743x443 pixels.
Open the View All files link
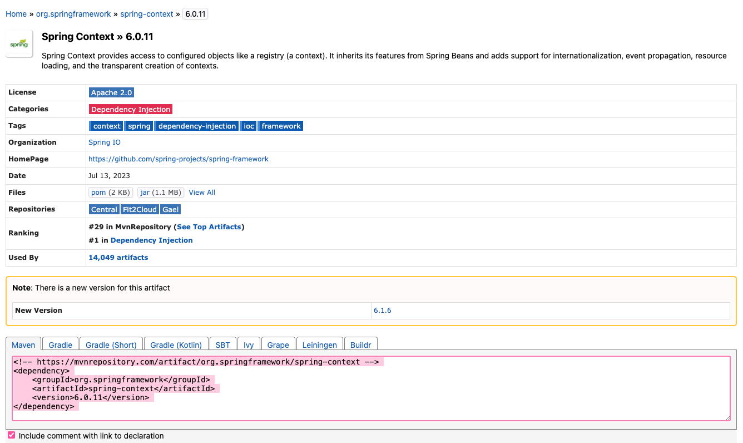[x=202, y=193]
